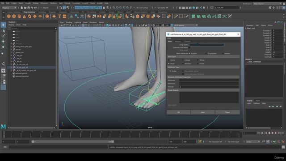
Task: Open Help menu in Add Attribute dialog
Action: 169,38
